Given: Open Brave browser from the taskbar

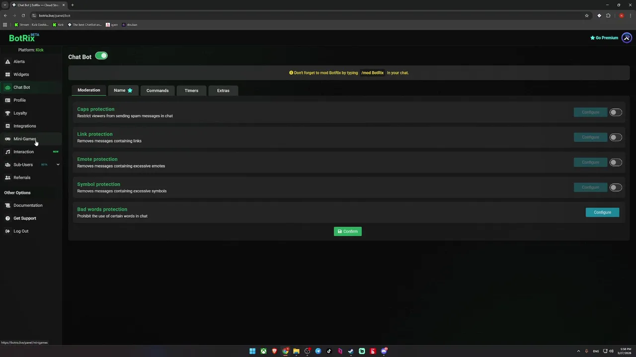Looking at the screenshot, I should point(274,351).
